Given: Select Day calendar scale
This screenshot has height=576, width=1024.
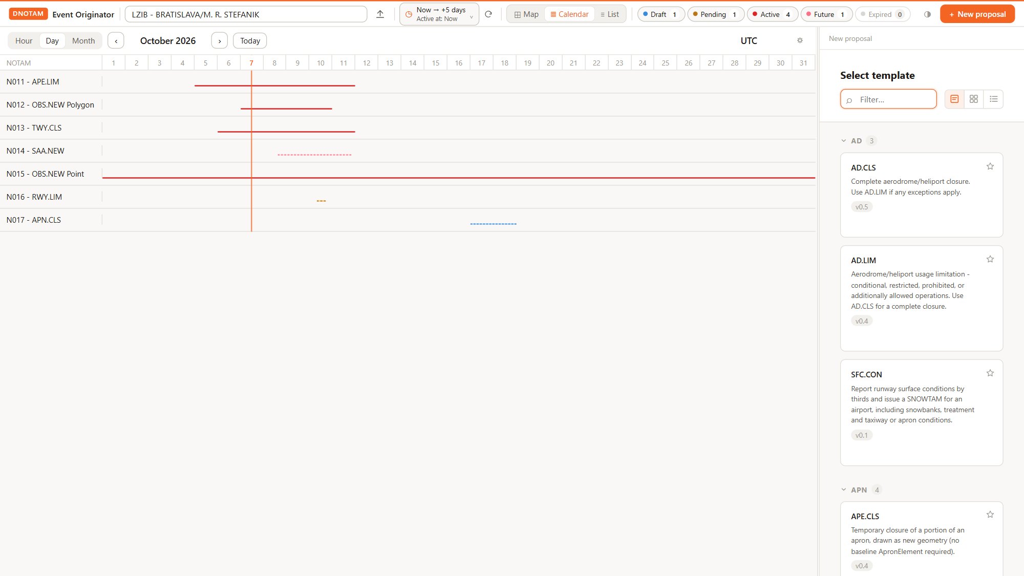Looking at the screenshot, I should point(52,40).
